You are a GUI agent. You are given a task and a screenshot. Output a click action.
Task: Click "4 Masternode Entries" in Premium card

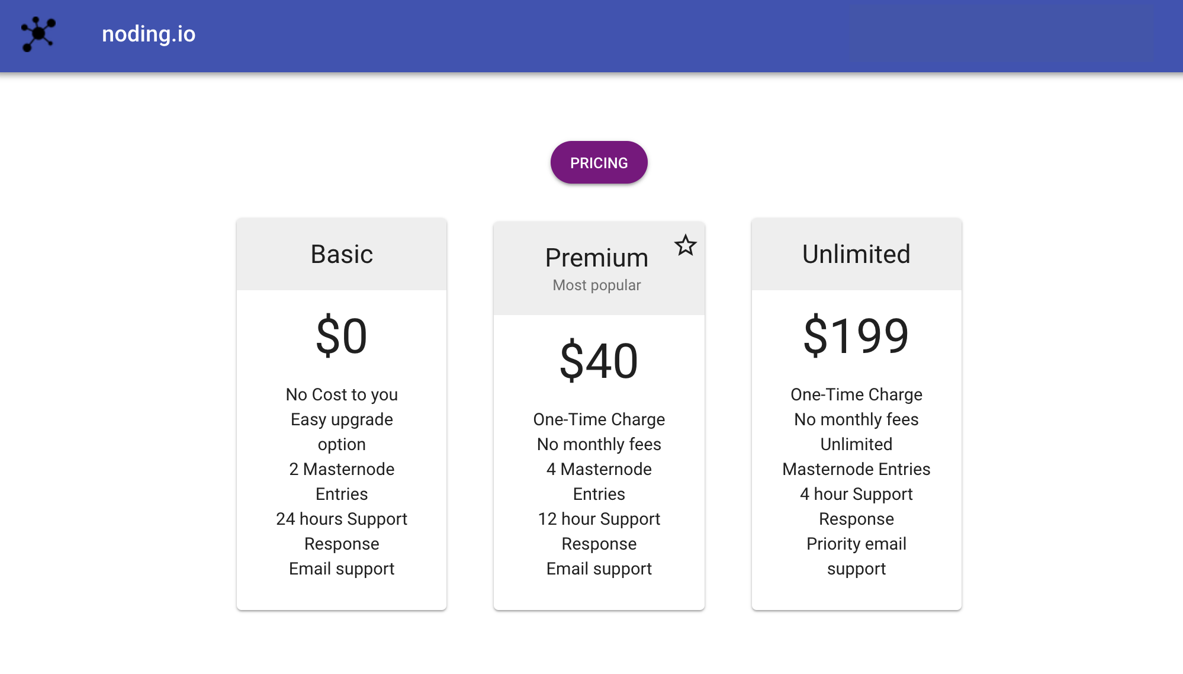599,482
